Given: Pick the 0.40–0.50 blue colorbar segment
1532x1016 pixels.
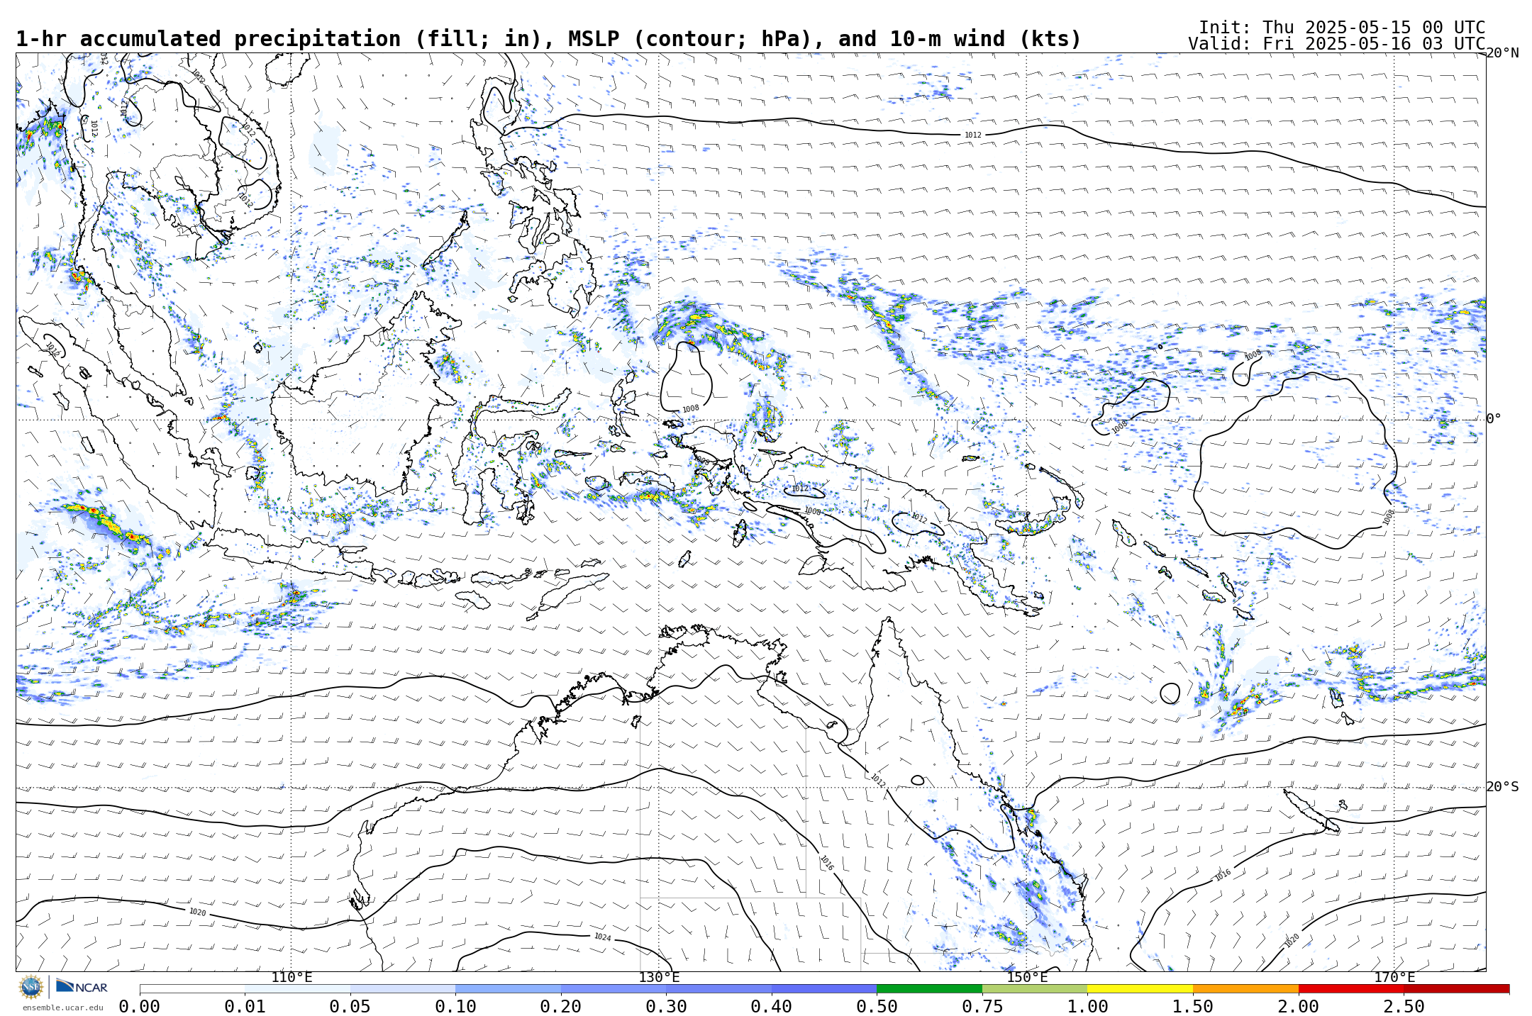Looking at the screenshot, I should click(x=824, y=988).
